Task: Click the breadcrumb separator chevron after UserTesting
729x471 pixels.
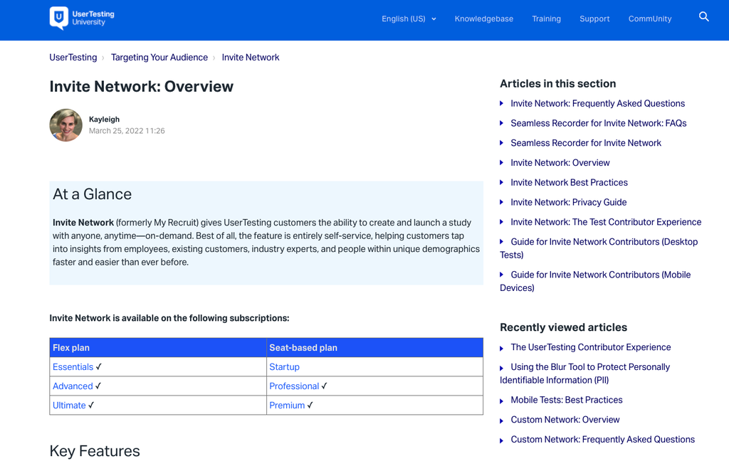Action: coord(104,58)
